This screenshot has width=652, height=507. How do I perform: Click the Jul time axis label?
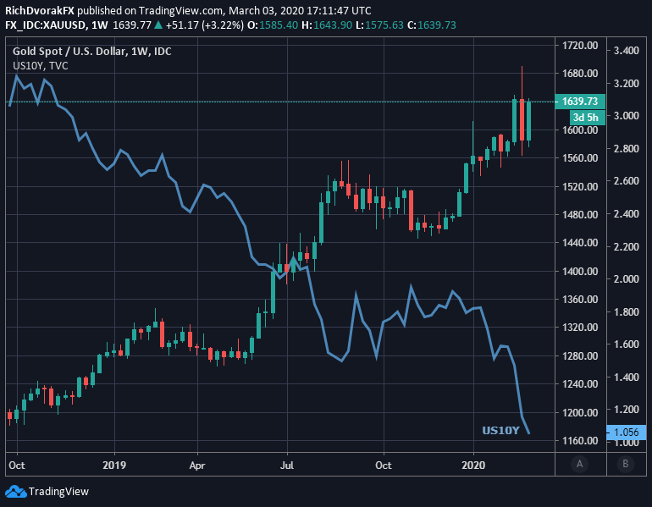pyautogui.click(x=287, y=465)
